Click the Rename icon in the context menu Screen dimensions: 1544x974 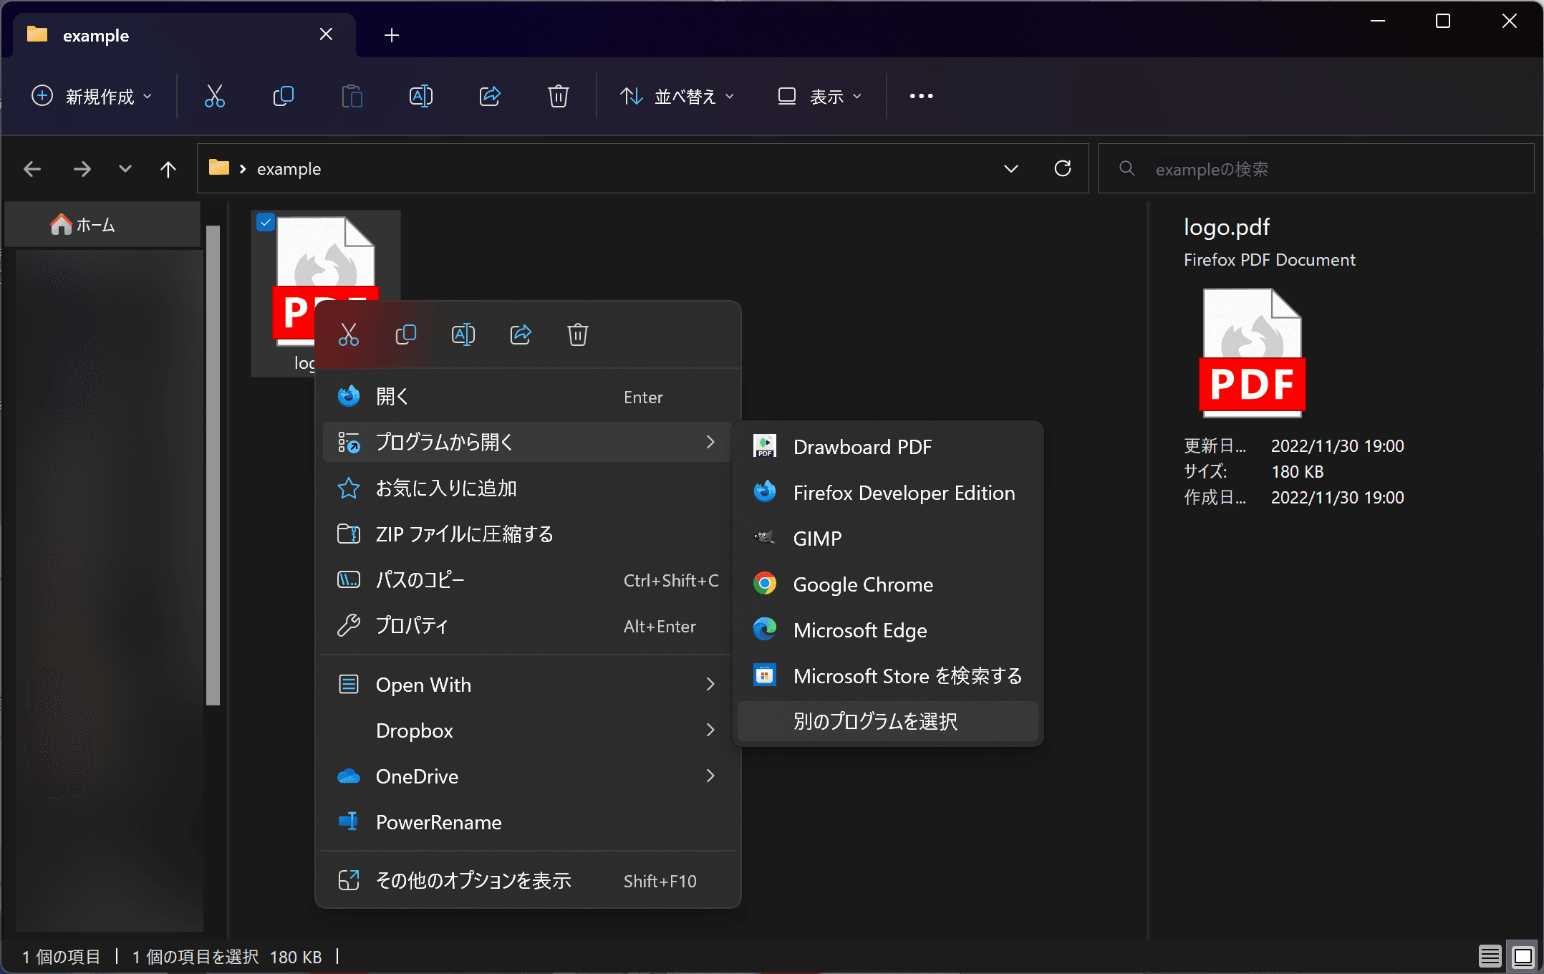click(463, 334)
